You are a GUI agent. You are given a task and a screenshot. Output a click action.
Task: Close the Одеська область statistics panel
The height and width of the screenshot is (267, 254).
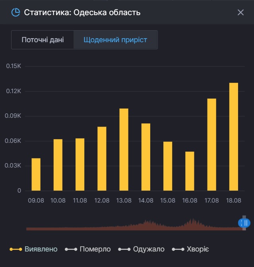pos(240,12)
